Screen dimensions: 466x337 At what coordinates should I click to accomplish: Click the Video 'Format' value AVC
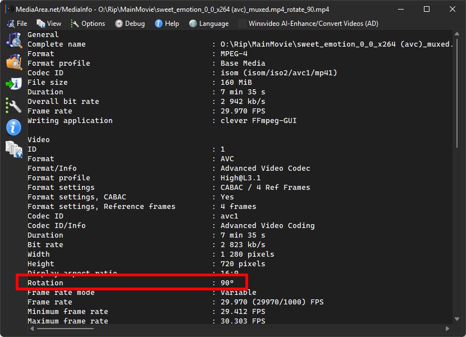(227, 159)
